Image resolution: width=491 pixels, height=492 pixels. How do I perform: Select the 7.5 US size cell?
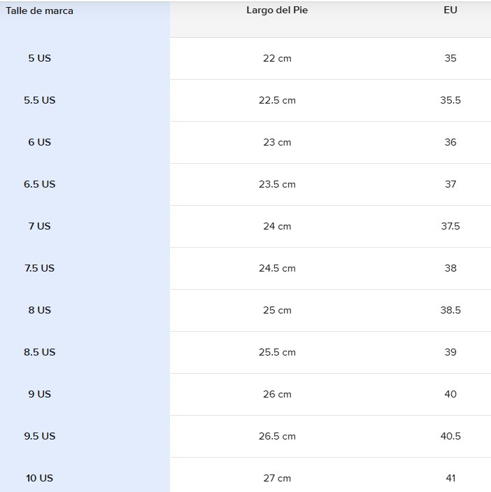click(x=40, y=268)
